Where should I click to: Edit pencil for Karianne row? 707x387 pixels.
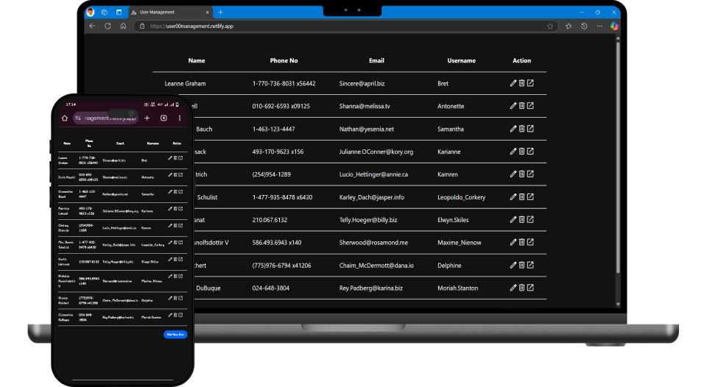(513, 151)
